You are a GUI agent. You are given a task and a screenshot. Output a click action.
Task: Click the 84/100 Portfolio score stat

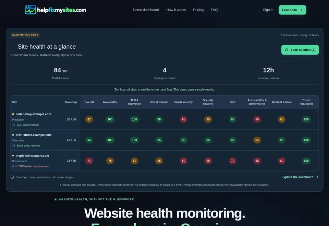(x=61, y=73)
